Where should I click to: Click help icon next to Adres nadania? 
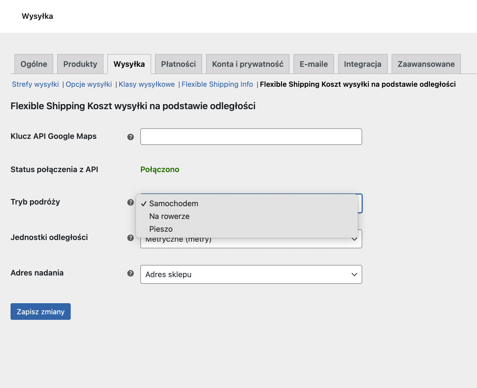tap(130, 273)
